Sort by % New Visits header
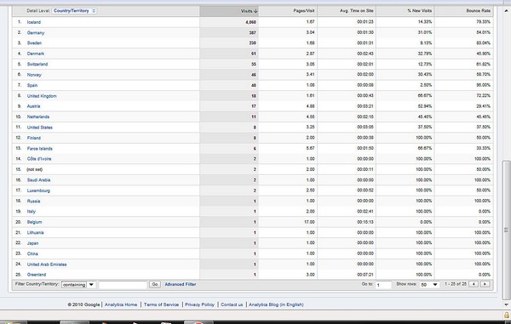Screen dimensions: 511x324 (x=419, y=11)
